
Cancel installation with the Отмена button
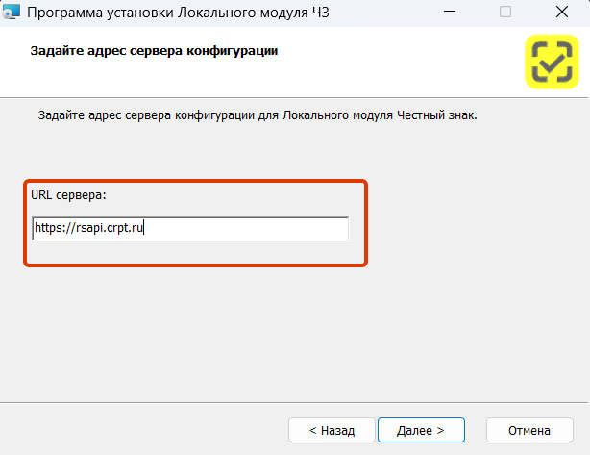click(529, 430)
